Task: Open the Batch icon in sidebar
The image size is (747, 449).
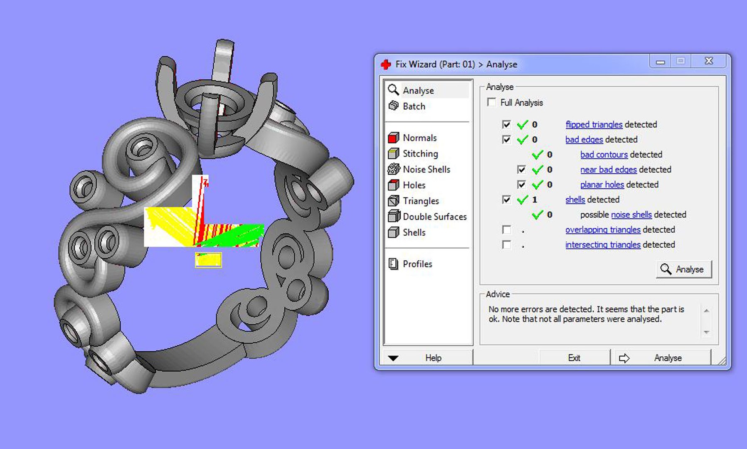Action: [x=393, y=106]
